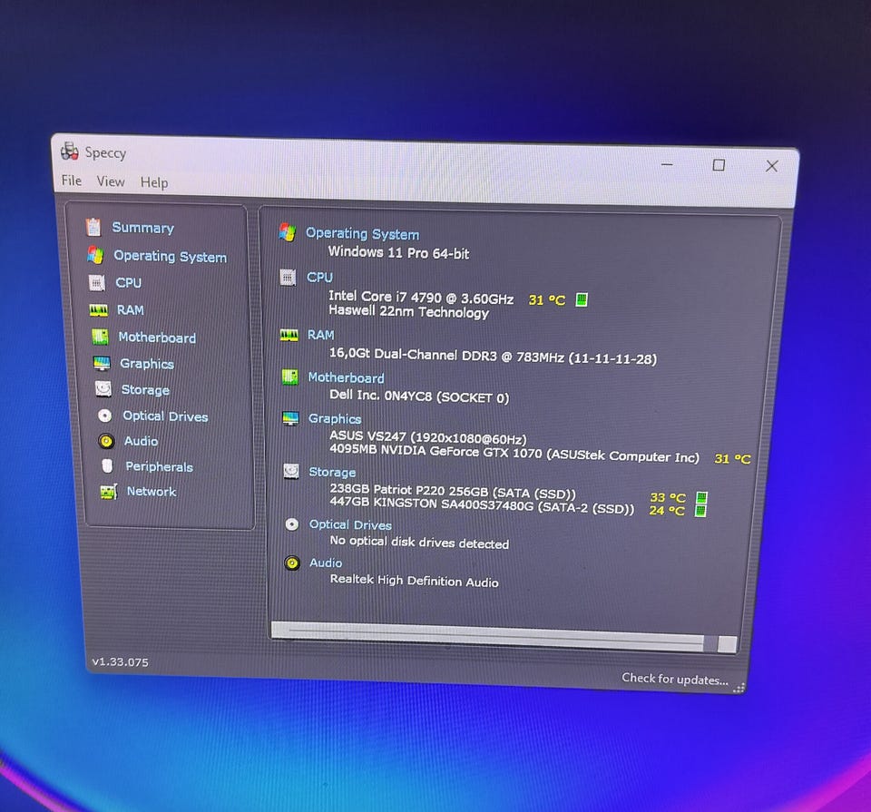The height and width of the screenshot is (812, 871).
Task: Click the Kingston drive 24 °C reading
Action: point(667,511)
